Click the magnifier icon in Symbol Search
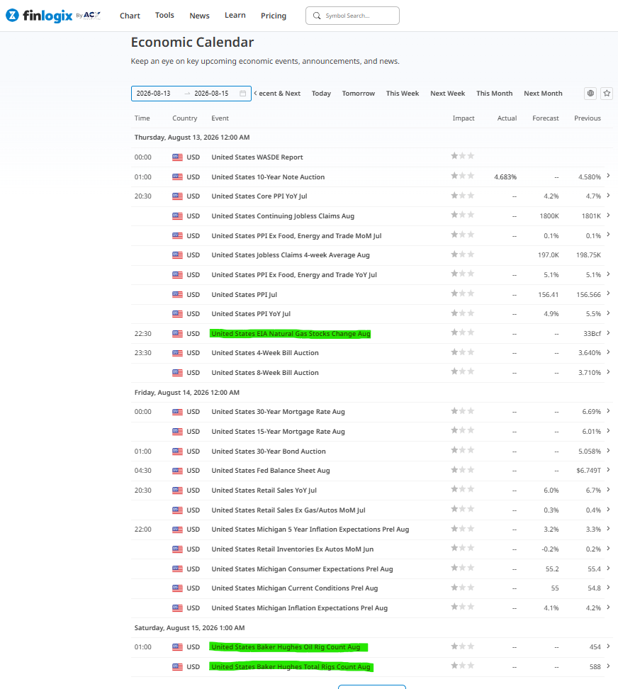The width and height of the screenshot is (618, 689). [x=317, y=16]
